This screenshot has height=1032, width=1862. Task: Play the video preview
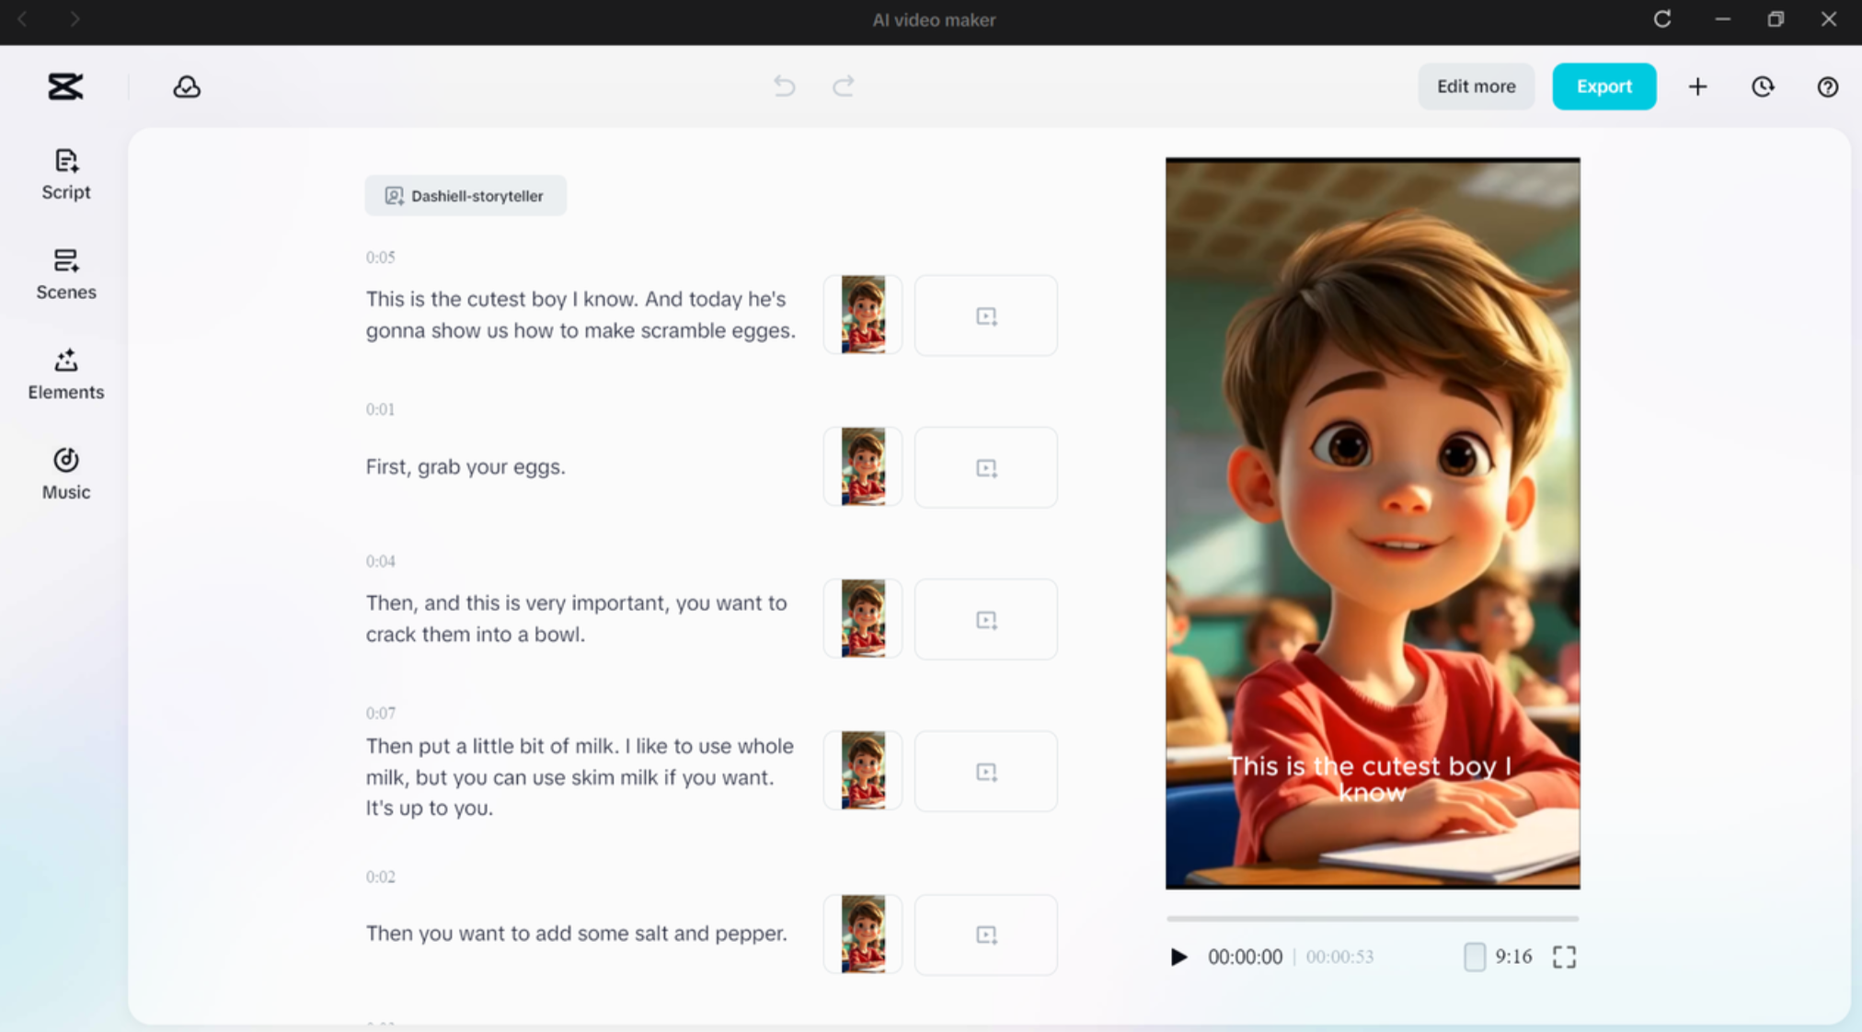[1178, 957]
